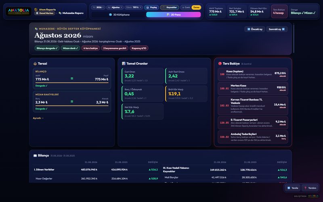Click the Anatolia logo
This screenshot has height=202, width=323.
point(19,11)
